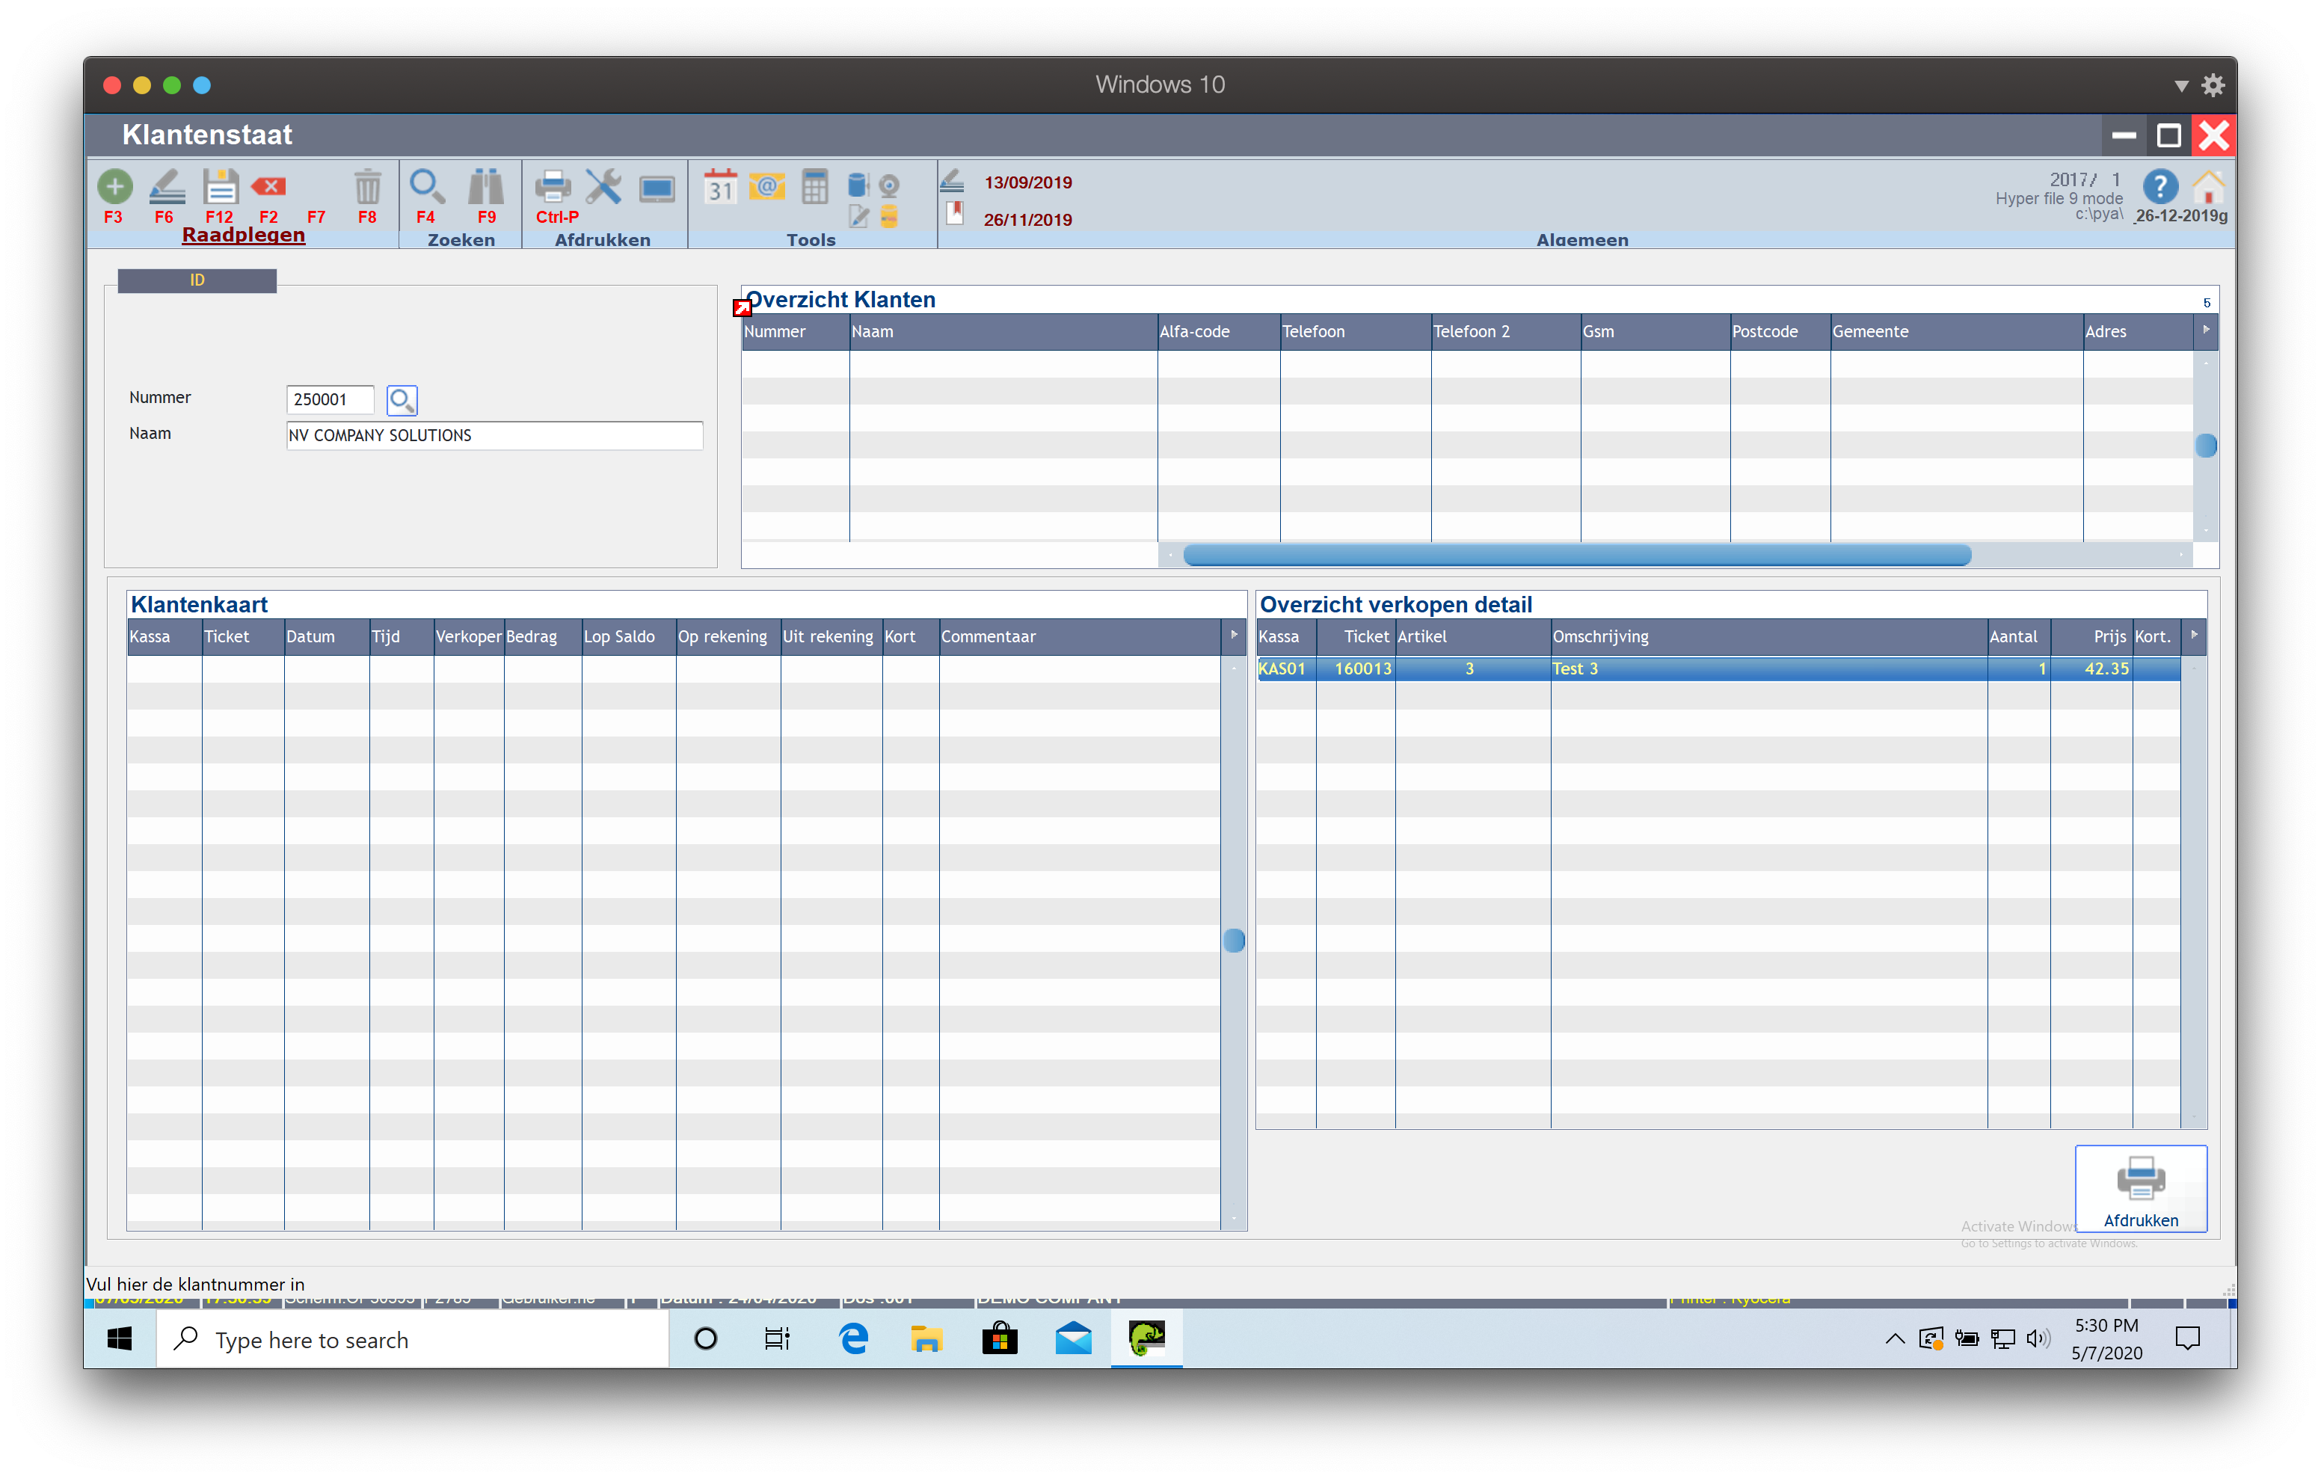Click into the Naam input field
The height and width of the screenshot is (1479, 2321).
[x=494, y=436]
